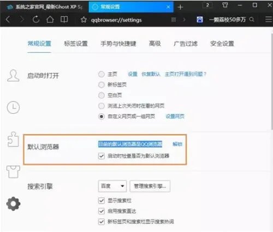Toggle 启动时检查是否为默认浏览器 checkbox
This screenshot has height=232, width=273.
(x=102, y=156)
